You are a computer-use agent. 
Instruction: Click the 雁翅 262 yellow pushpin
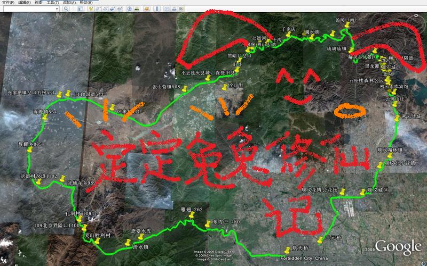(x=192, y=215)
